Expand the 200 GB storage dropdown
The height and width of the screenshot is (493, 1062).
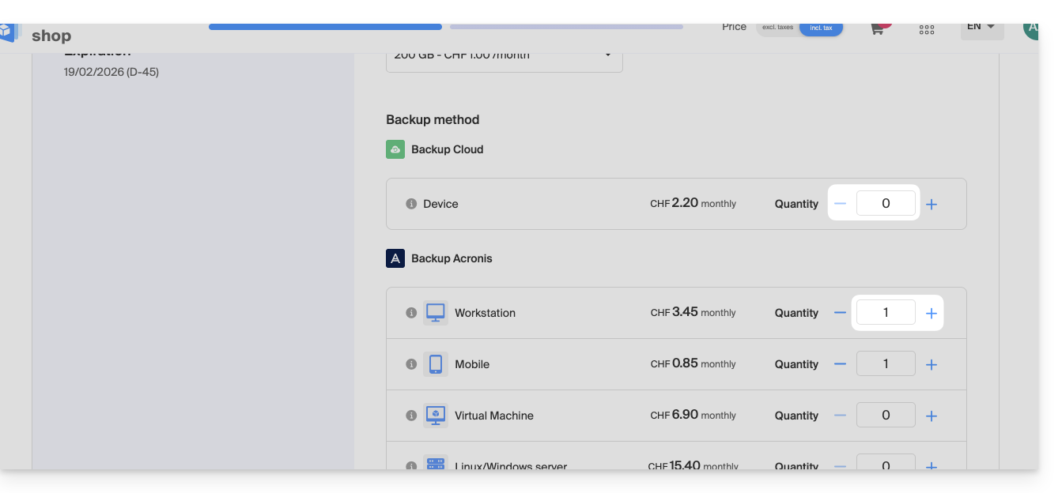[504, 56]
